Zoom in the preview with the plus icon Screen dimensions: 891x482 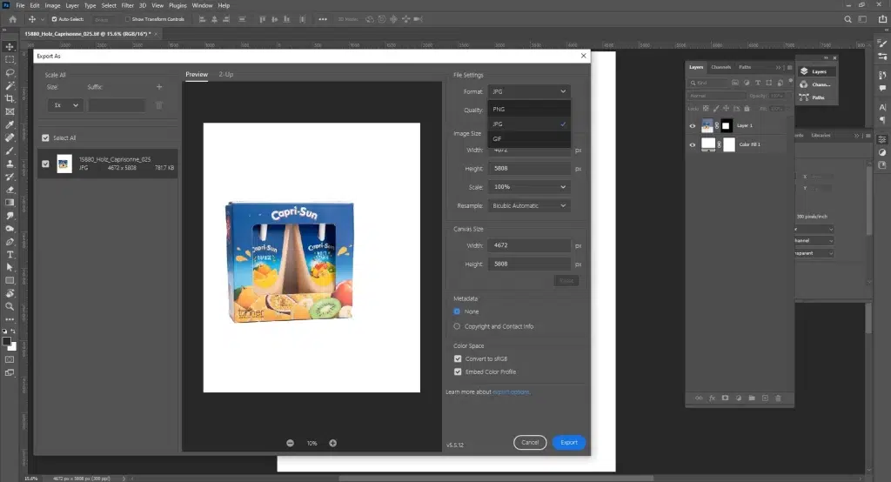coord(333,444)
